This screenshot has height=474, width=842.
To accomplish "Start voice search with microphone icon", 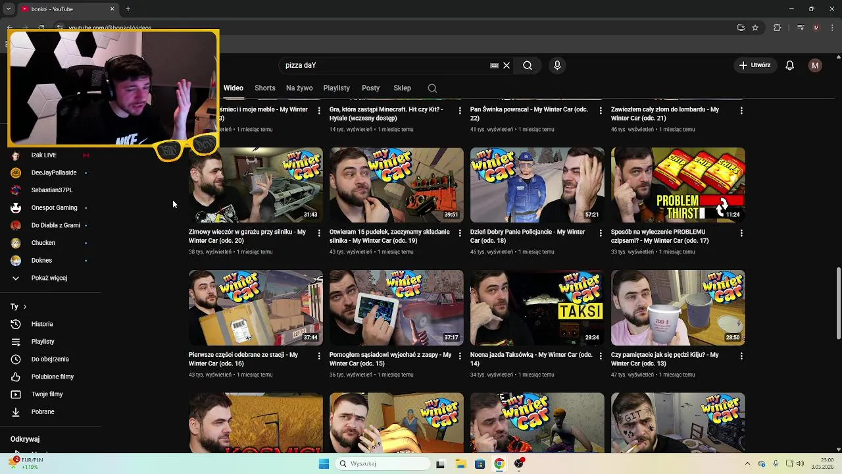I will (557, 65).
